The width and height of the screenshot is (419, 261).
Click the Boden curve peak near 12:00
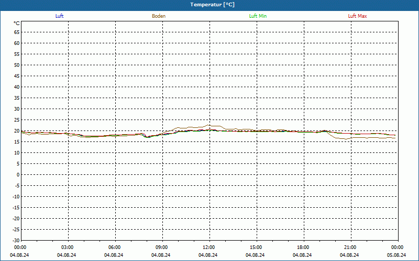pyautogui.click(x=208, y=125)
